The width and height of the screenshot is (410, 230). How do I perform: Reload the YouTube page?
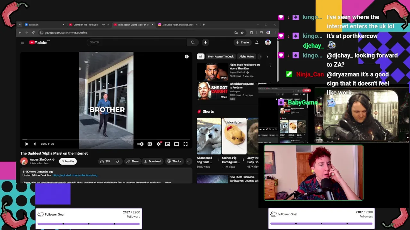point(33,33)
